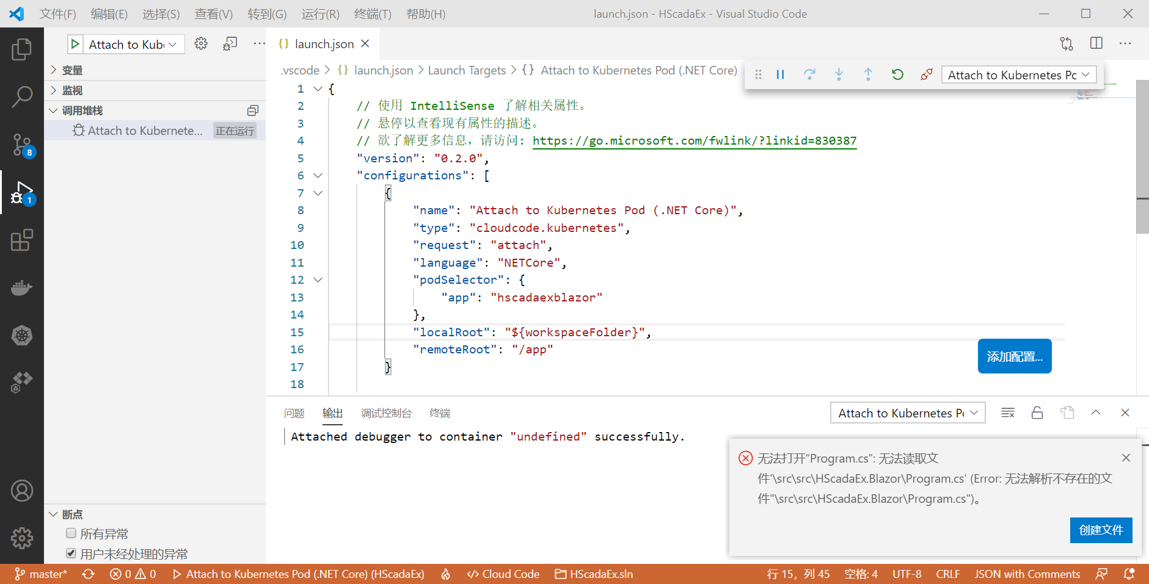The width and height of the screenshot is (1149, 584).
Task: Enable the 所有异常 breakpoint checkbox
Action: tap(71, 533)
